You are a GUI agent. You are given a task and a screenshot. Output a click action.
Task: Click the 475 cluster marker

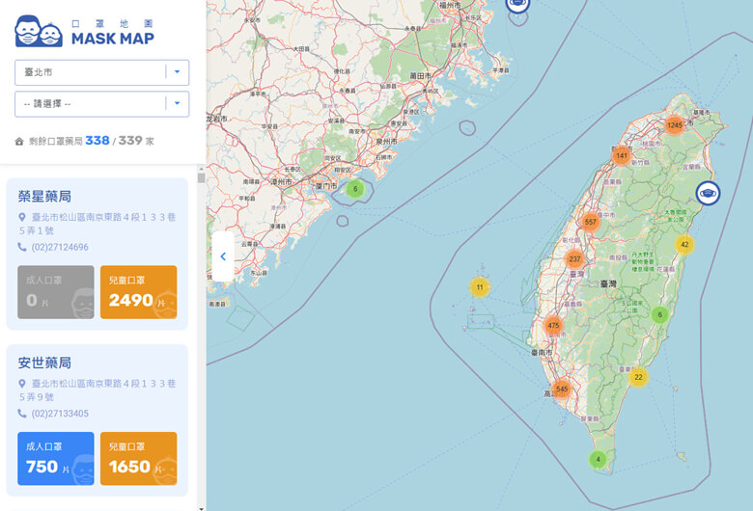point(552,326)
